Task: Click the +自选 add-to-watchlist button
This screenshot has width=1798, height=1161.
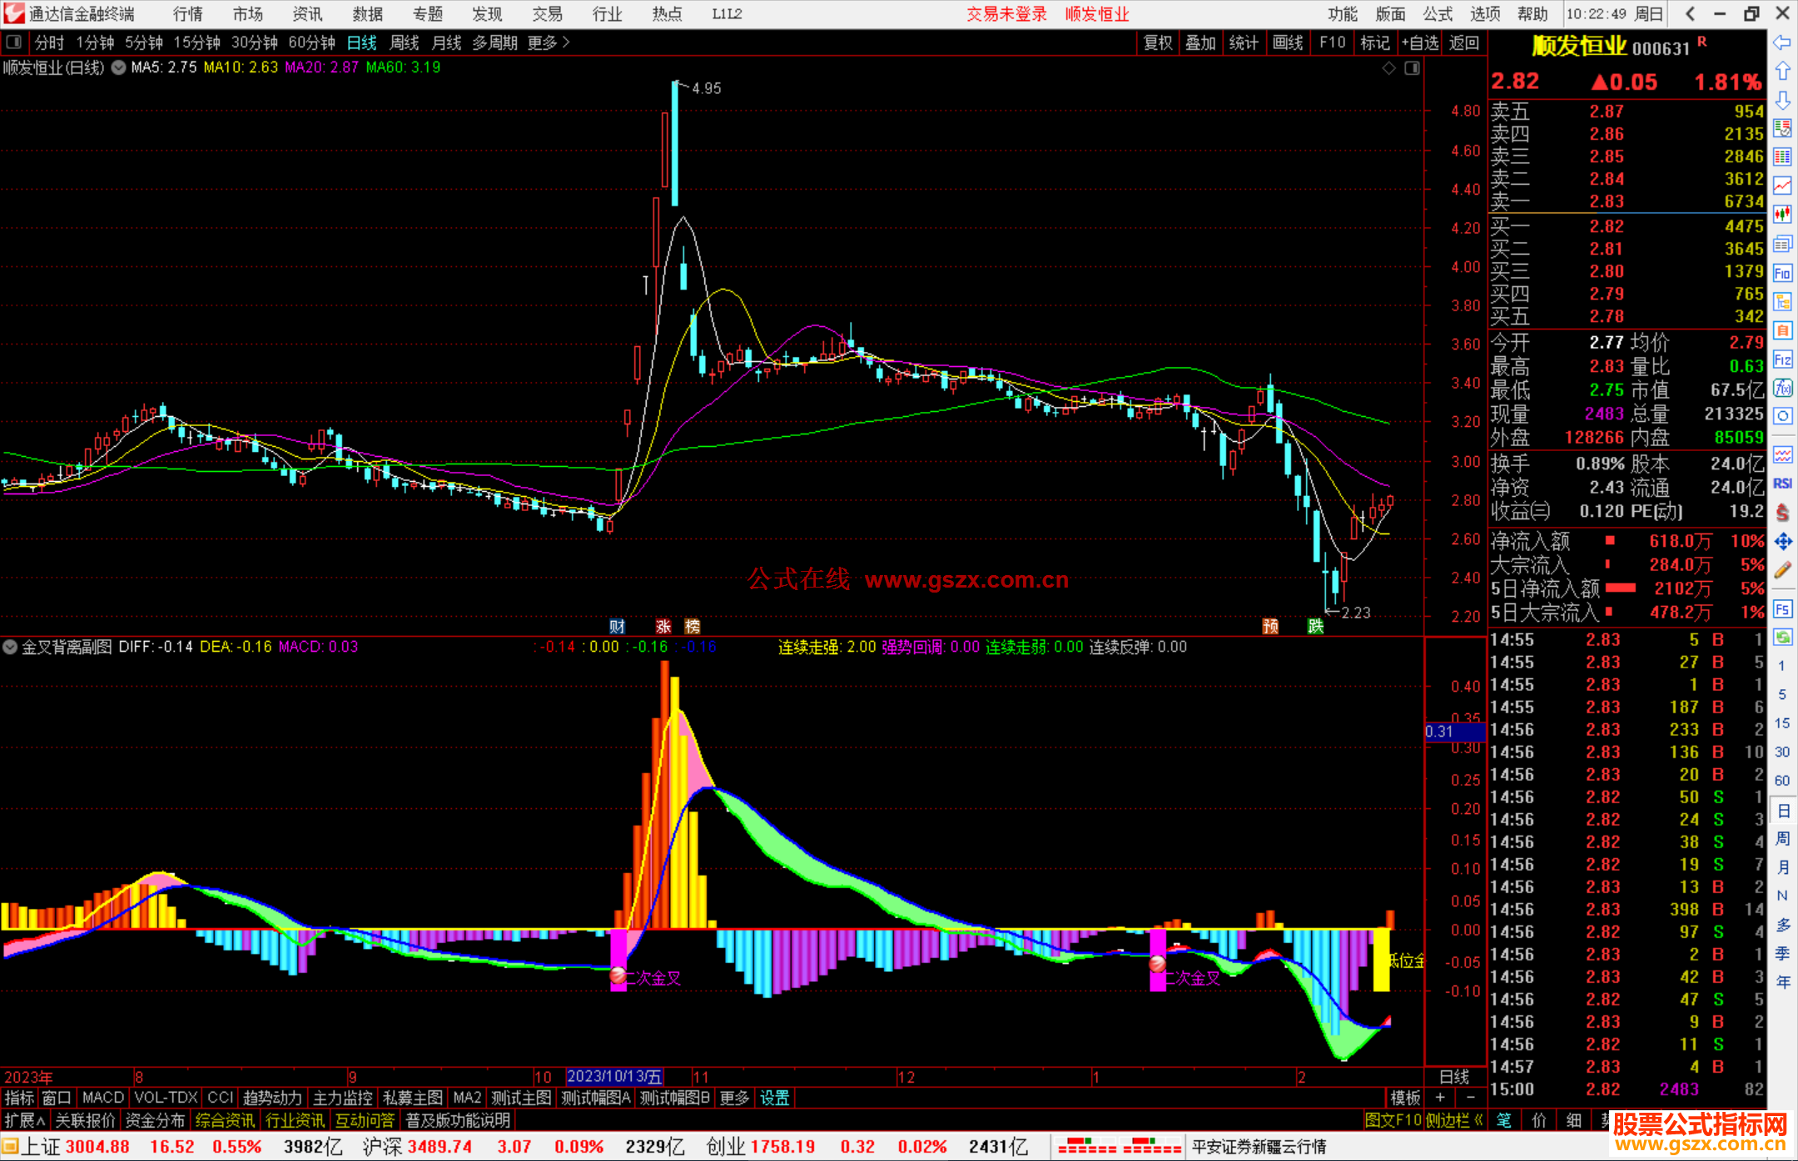Action: tap(1419, 42)
